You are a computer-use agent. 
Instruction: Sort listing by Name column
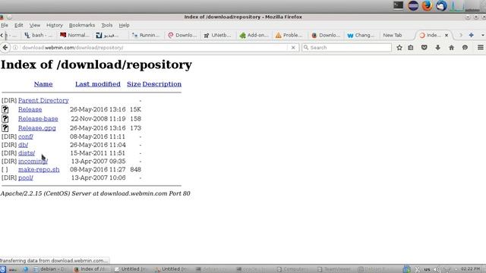tap(43, 84)
